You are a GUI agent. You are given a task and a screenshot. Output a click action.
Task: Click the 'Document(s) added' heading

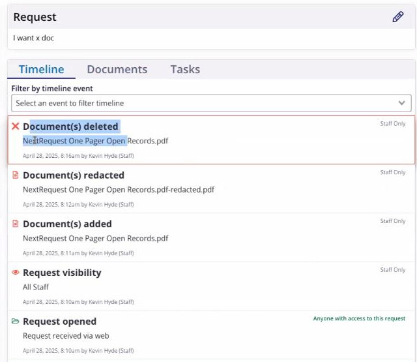[x=67, y=224]
